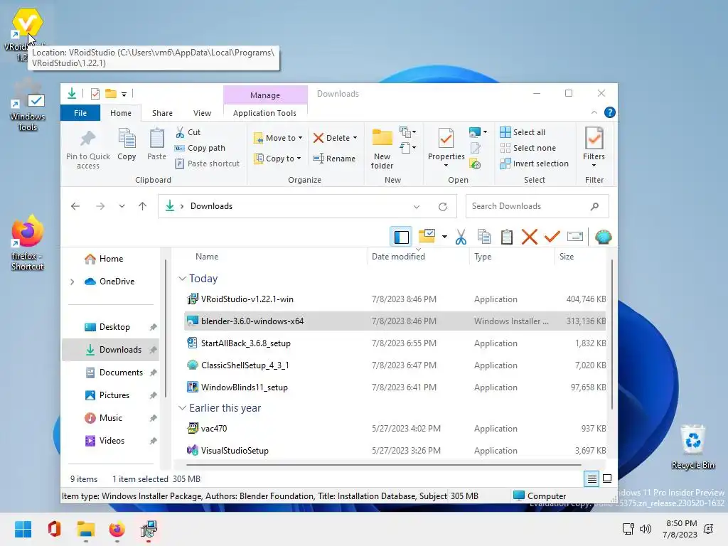Collapse the Earlier this year group
The width and height of the screenshot is (728, 546).
point(183,407)
